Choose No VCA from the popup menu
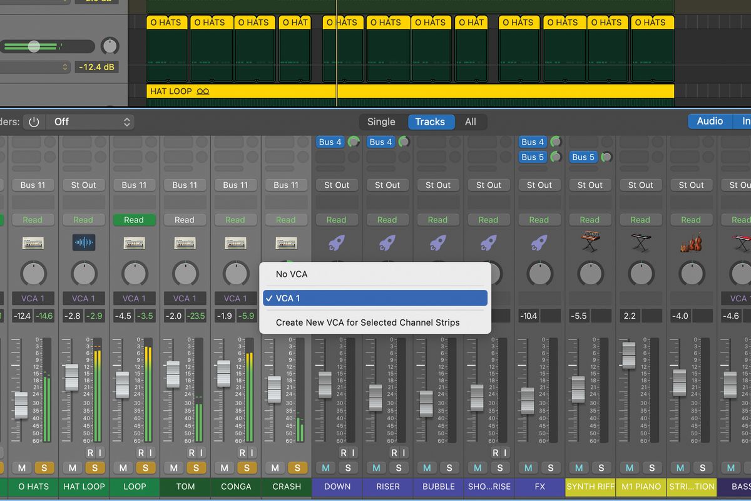Viewport: 751px width, 501px height. (x=375, y=274)
